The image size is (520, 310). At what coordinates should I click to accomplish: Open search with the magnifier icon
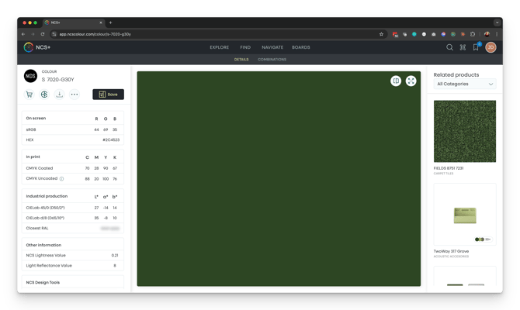[449, 47]
